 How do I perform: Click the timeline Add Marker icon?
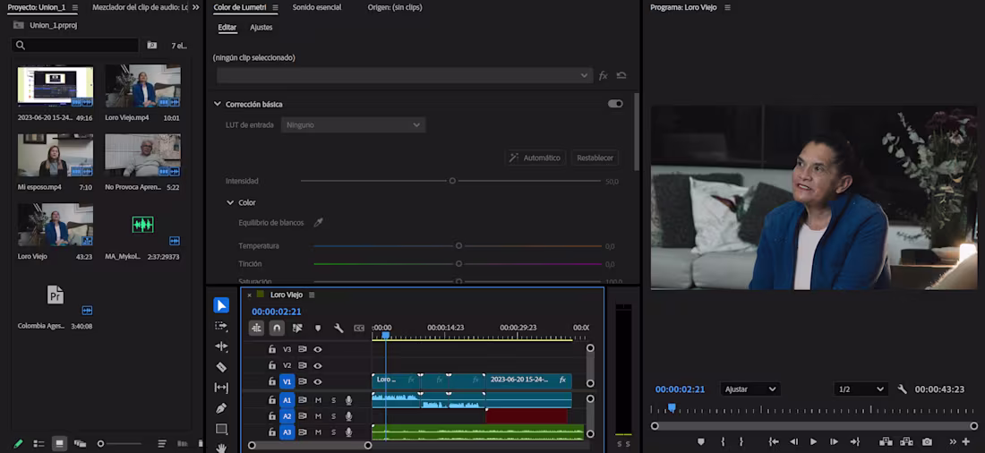coord(318,328)
